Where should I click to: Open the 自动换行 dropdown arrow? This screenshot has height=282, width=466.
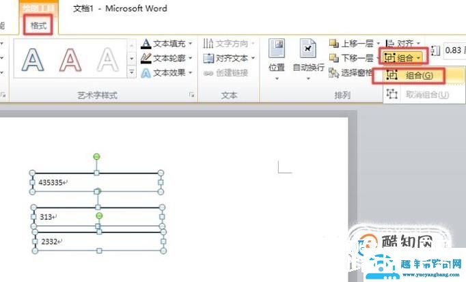pos(308,79)
